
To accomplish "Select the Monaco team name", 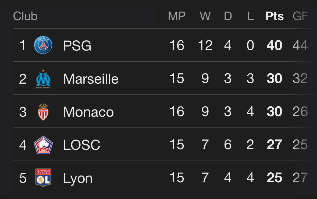I will (88, 112).
